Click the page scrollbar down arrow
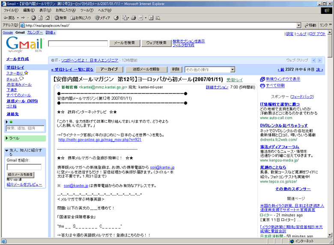 point(330,235)
